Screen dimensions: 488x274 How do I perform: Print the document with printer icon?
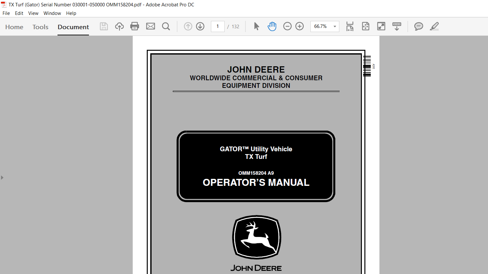(x=135, y=26)
